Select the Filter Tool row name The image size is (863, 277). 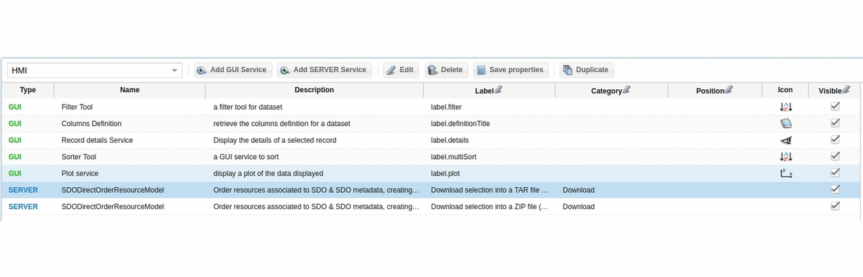[77, 107]
